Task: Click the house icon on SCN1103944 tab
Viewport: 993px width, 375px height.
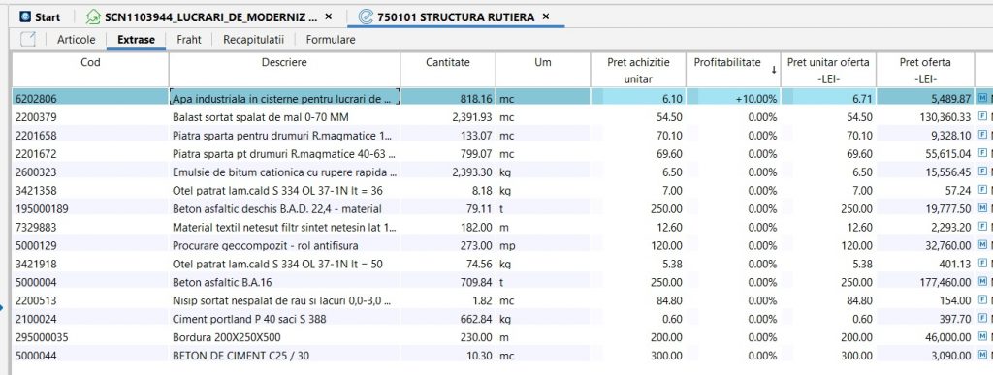Action: pyautogui.click(x=93, y=17)
